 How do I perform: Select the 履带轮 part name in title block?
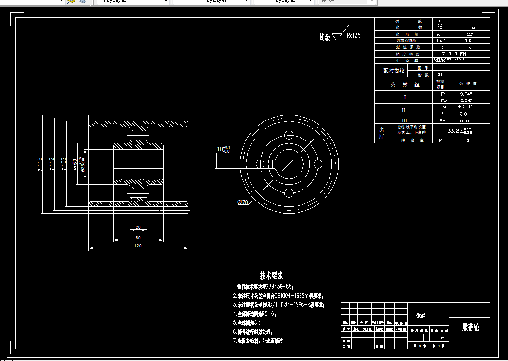click(470, 327)
